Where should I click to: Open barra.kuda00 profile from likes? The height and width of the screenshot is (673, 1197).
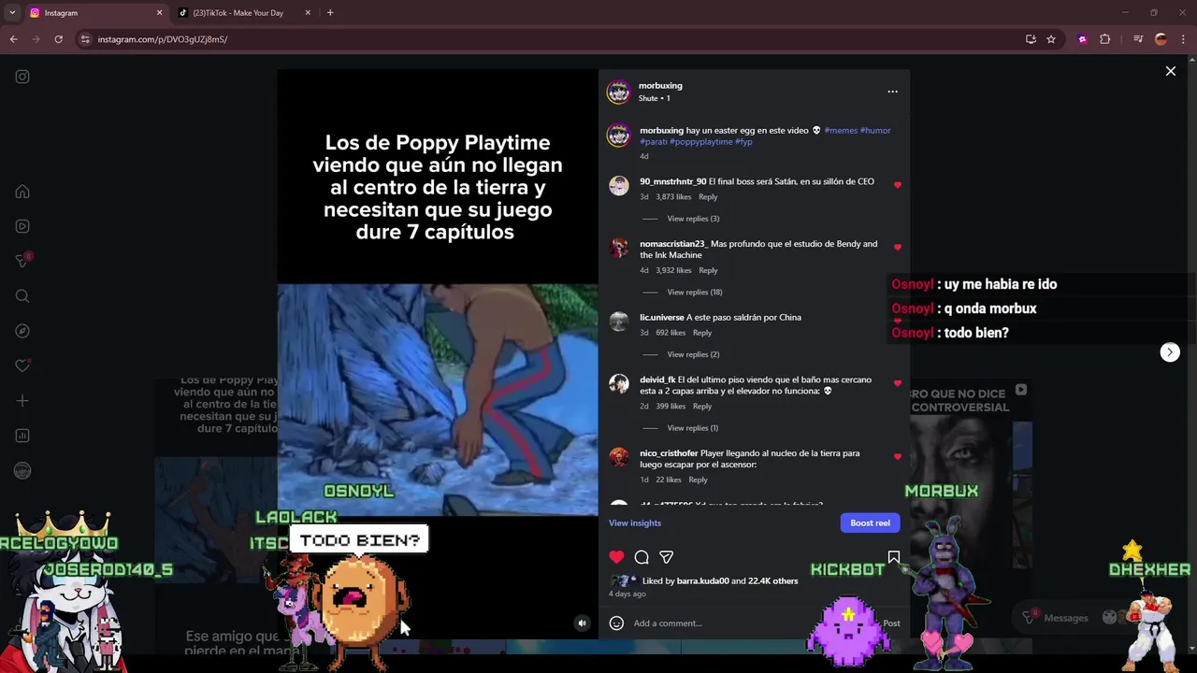click(702, 581)
